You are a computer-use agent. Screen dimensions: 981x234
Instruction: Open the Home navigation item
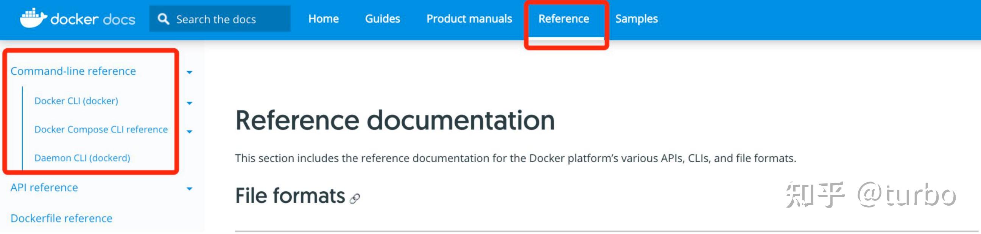[x=323, y=18]
